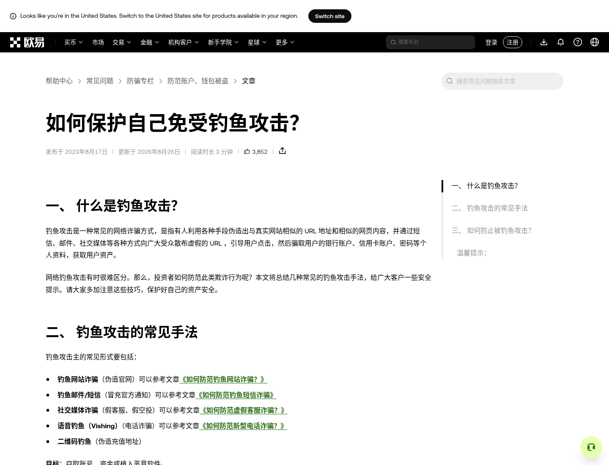This screenshot has width=609, height=465.
Task: Click the 更新于 2026年8月26日 date text
Action: click(x=149, y=152)
